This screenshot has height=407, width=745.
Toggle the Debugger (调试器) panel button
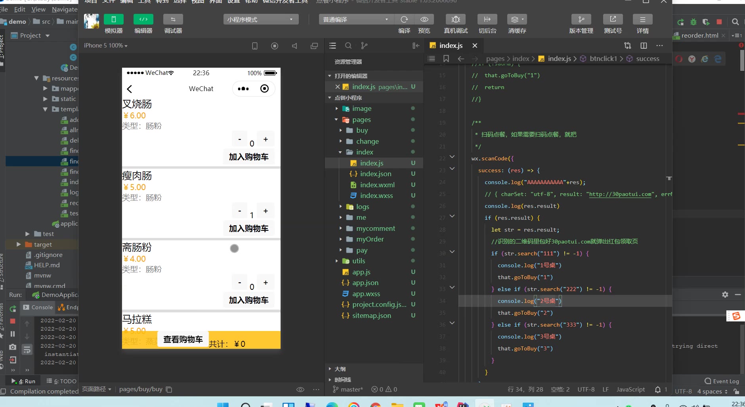click(173, 19)
